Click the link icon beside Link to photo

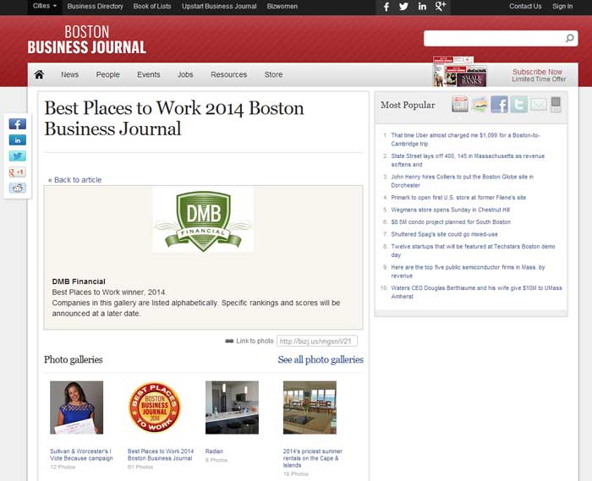click(x=229, y=341)
